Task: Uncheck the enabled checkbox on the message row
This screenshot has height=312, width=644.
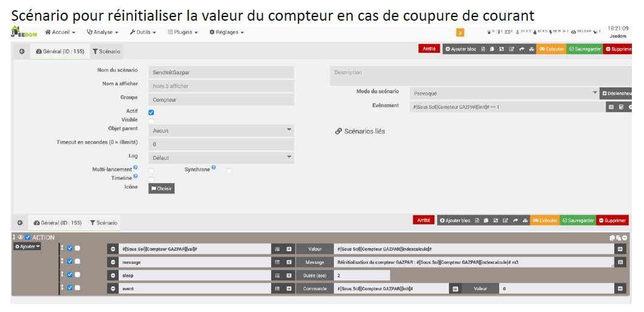Action: (70, 261)
